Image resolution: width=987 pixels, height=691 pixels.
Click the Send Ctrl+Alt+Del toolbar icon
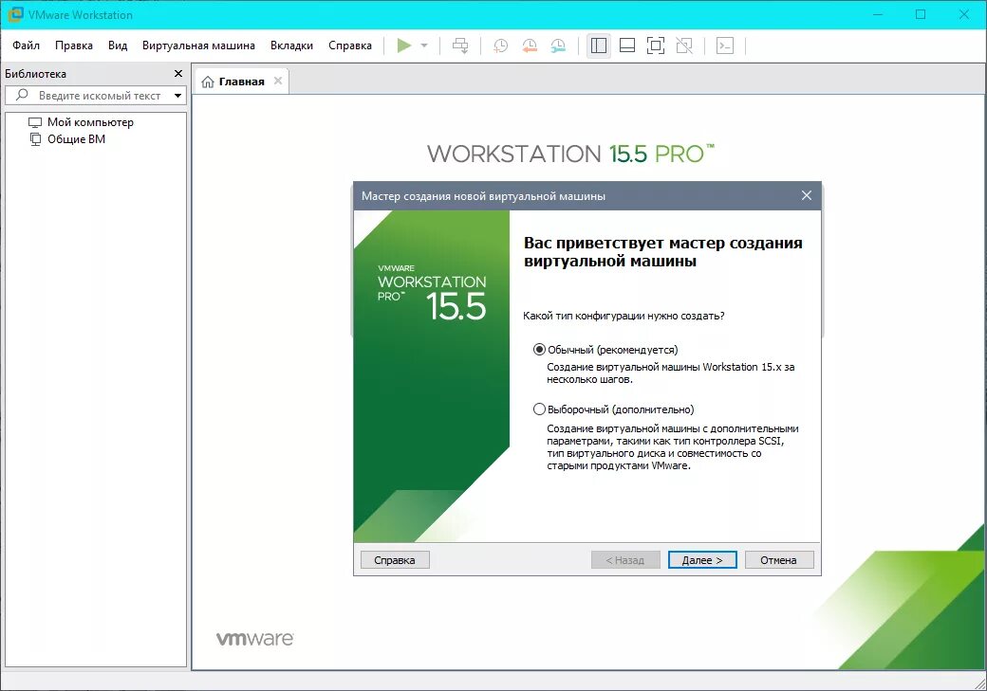(x=460, y=45)
